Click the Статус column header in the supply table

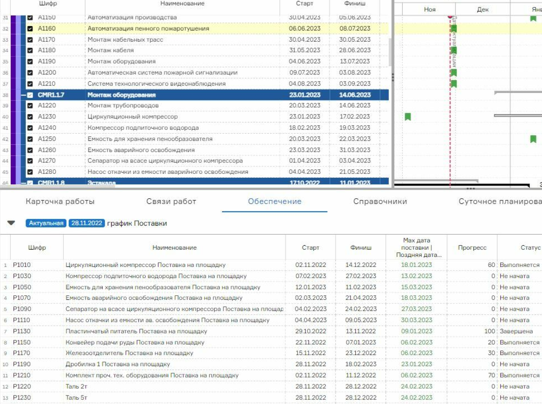[530, 247]
